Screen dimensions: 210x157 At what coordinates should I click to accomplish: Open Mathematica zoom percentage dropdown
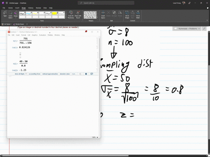click(x=95, y=137)
